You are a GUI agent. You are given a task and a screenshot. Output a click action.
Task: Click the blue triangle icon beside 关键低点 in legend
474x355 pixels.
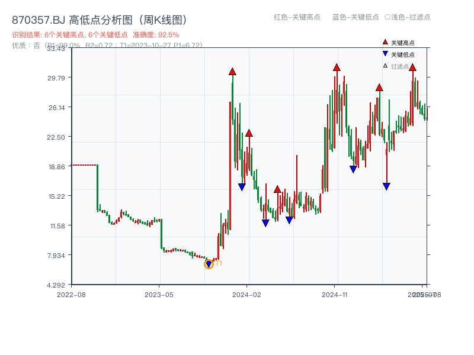pyautogui.click(x=384, y=52)
